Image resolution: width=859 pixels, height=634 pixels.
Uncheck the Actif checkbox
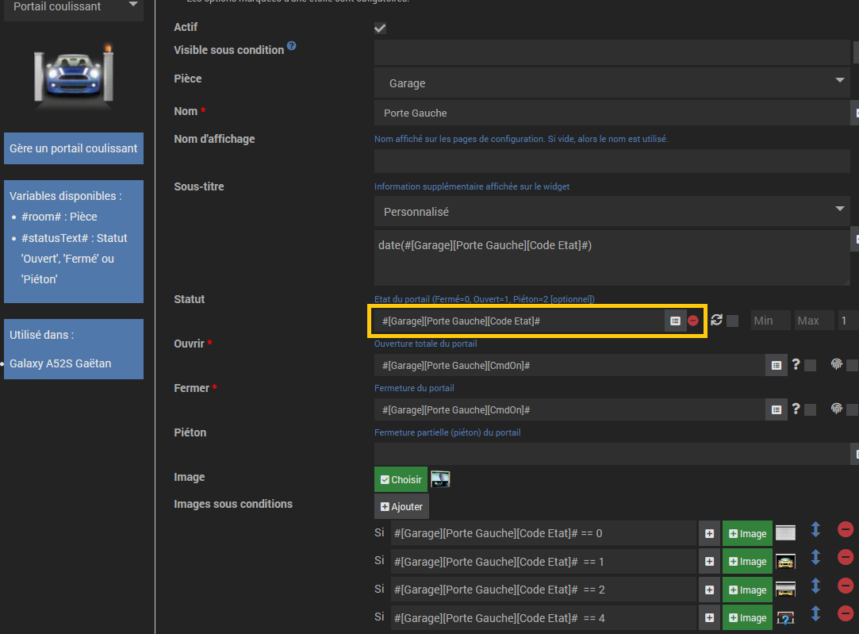tap(380, 28)
